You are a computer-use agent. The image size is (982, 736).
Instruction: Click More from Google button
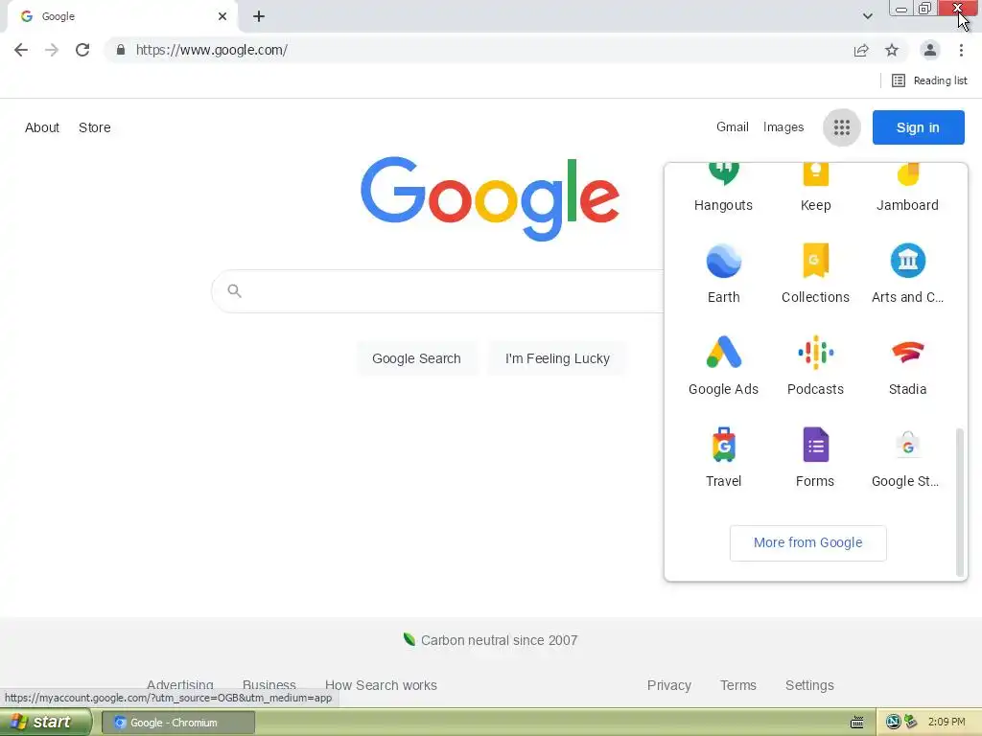tap(807, 542)
